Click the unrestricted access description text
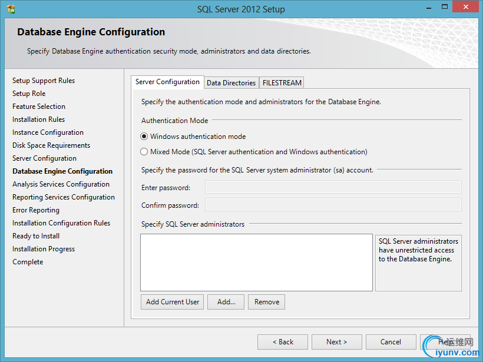 tap(418, 250)
